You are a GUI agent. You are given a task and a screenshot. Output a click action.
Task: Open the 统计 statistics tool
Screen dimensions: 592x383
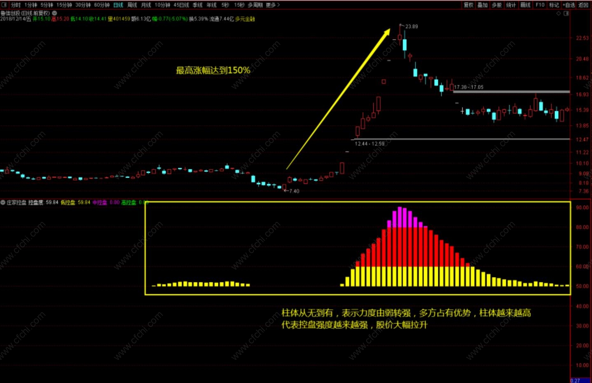[x=511, y=5]
